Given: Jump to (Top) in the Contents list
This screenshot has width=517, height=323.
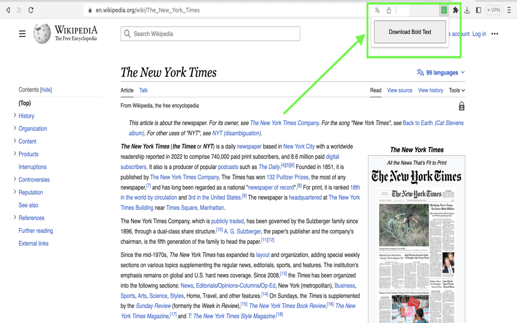Looking at the screenshot, I should pos(25,103).
